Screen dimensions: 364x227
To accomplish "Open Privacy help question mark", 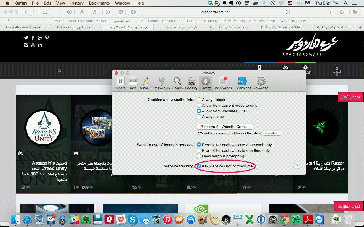I will [x=297, y=166].
